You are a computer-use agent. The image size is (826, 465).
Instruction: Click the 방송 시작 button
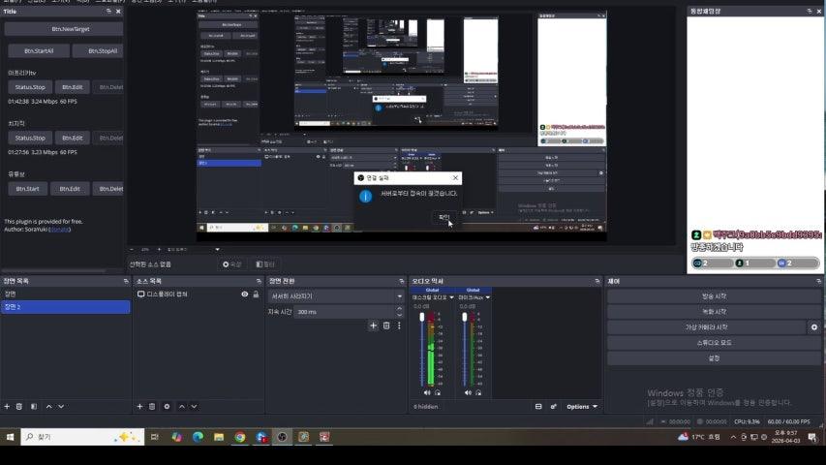[713, 296]
